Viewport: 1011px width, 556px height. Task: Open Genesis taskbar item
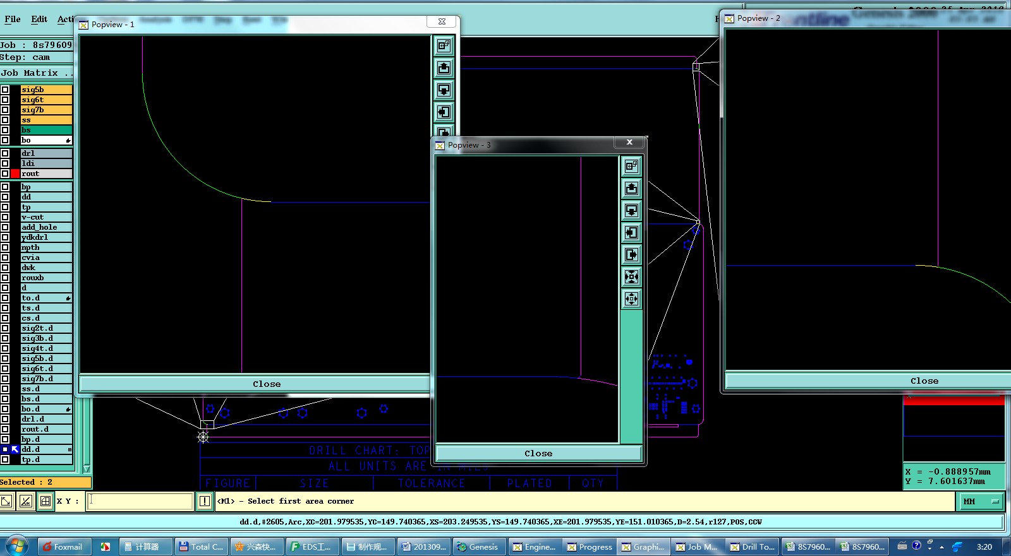[478, 547]
